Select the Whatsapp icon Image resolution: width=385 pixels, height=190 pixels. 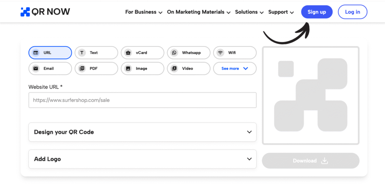coord(174,53)
